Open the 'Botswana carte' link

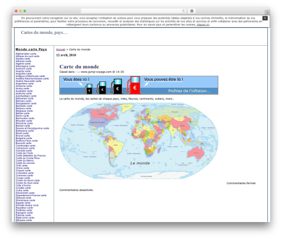[25, 131]
